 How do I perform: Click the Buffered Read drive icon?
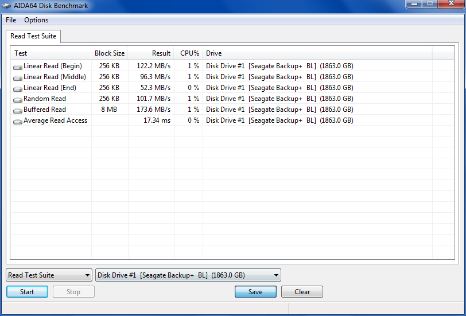click(18, 110)
